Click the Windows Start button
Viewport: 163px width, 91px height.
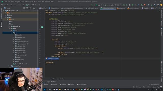(45, 89)
